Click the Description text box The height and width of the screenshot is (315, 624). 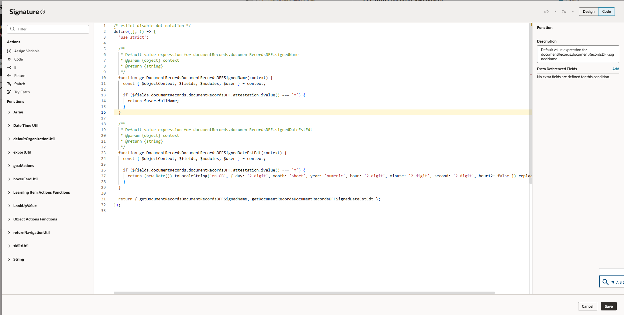pos(578,54)
